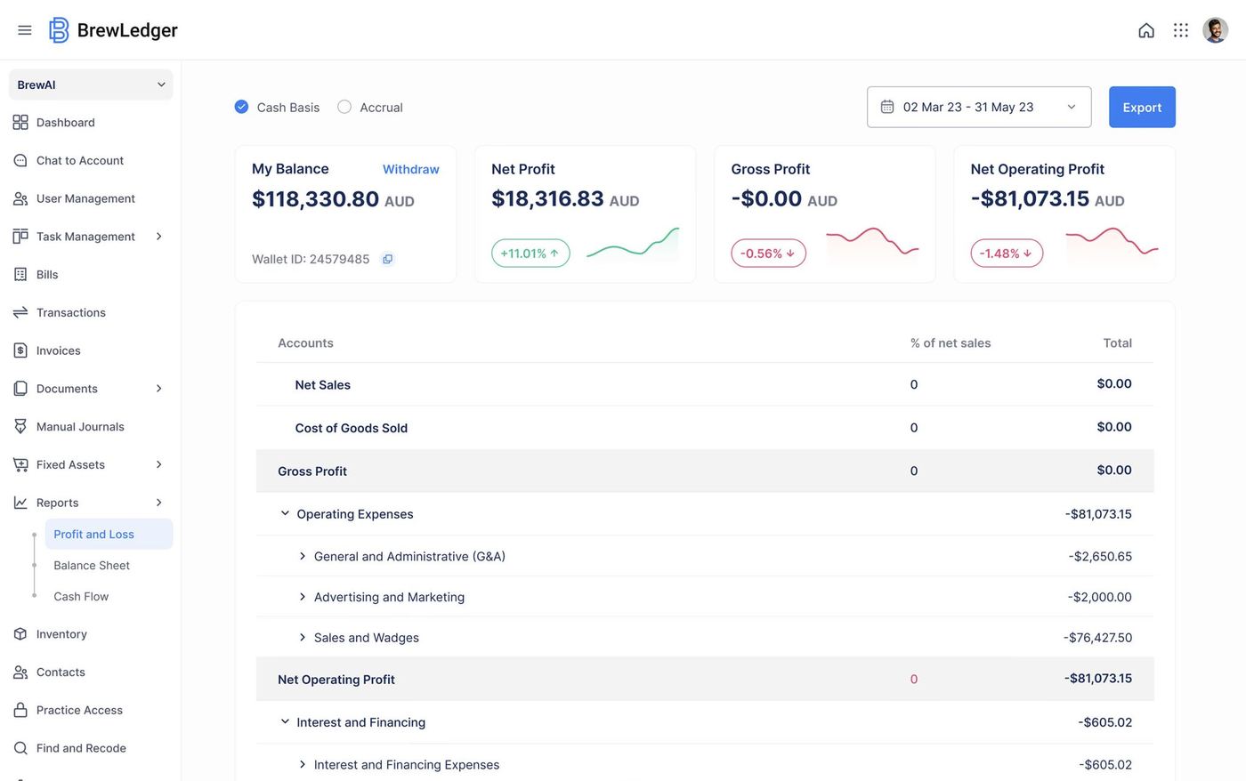Click the Contacts people icon

(x=20, y=672)
